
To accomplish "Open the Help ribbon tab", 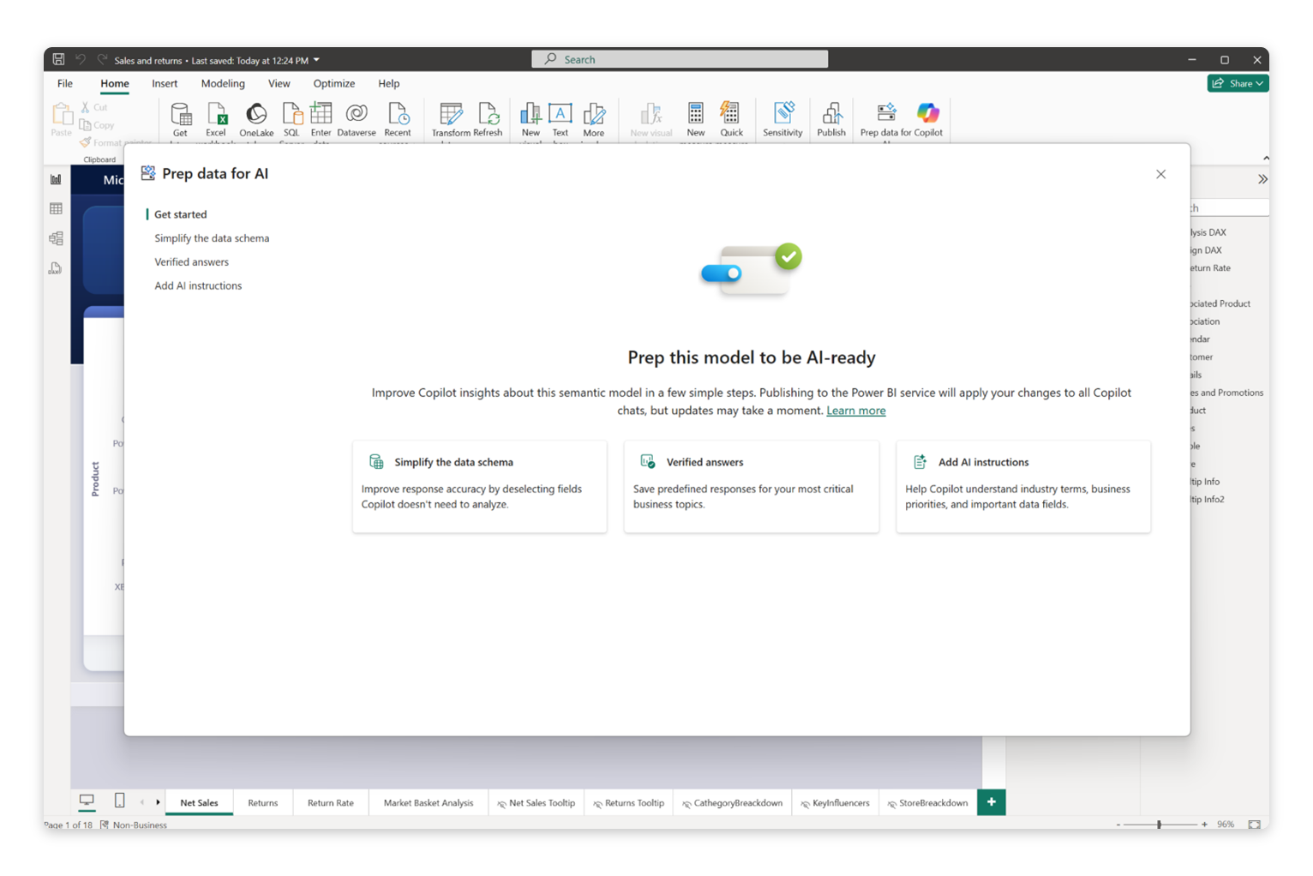I will (x=389, y=83).
